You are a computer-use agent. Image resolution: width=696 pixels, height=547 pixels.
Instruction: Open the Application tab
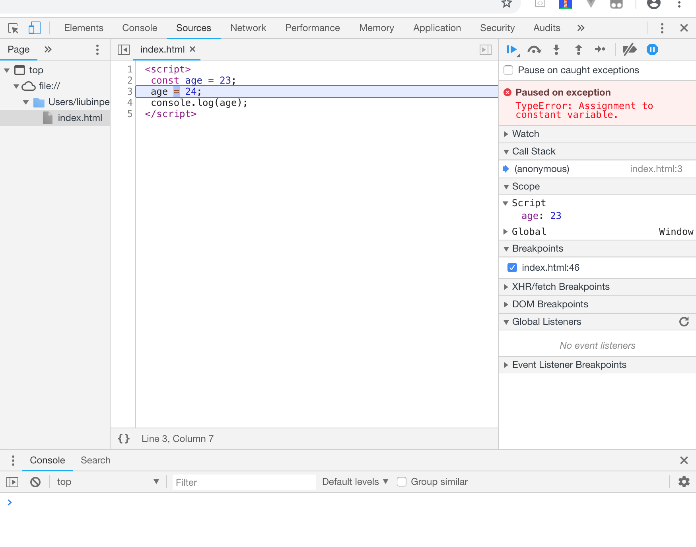[437, 28]
